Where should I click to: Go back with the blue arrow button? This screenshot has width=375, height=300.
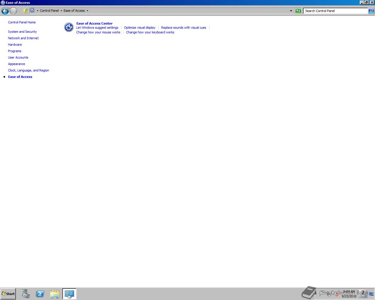[5, 11]
